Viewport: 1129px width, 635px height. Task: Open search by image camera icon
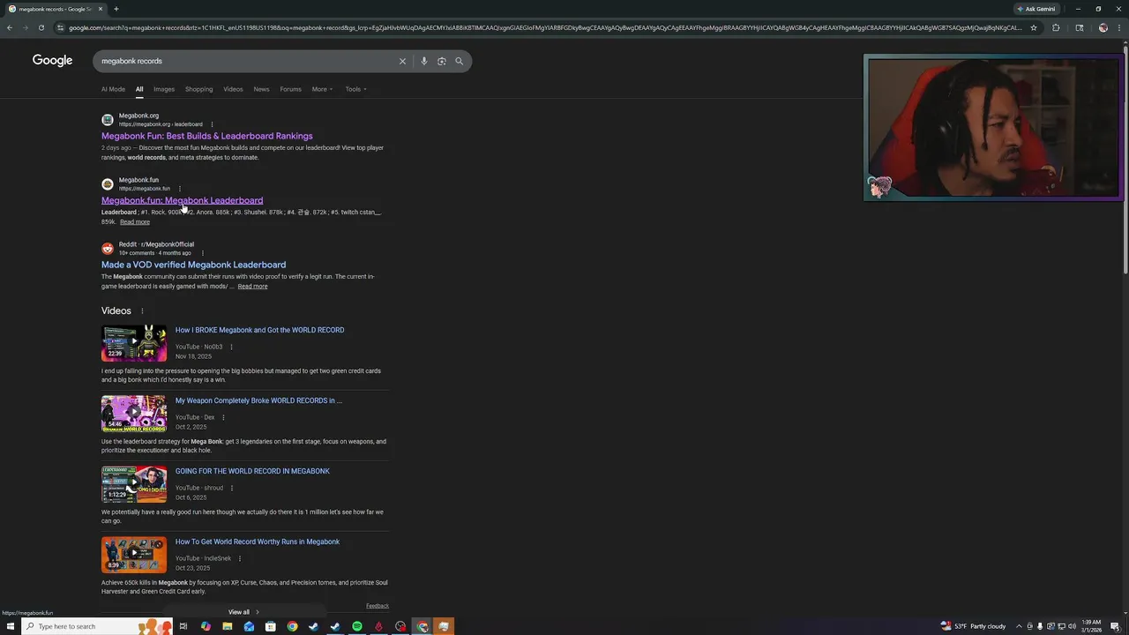tap(442, 61)
